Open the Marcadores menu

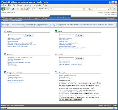27,5
